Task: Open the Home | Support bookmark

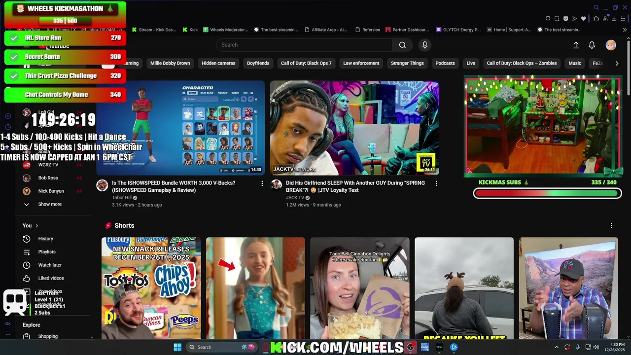Action: click(509, 30)
